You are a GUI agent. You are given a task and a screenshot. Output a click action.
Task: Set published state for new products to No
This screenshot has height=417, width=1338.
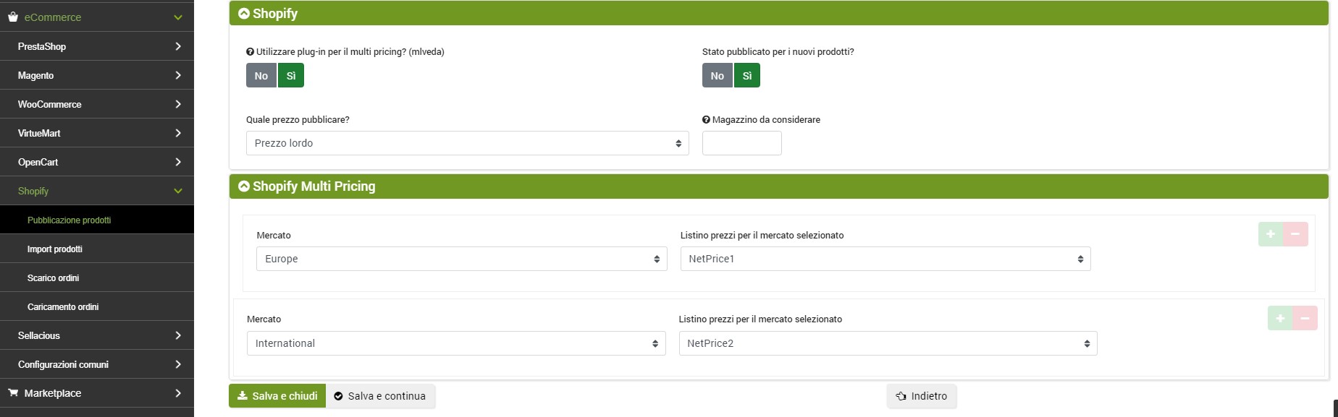coord(717,76)
